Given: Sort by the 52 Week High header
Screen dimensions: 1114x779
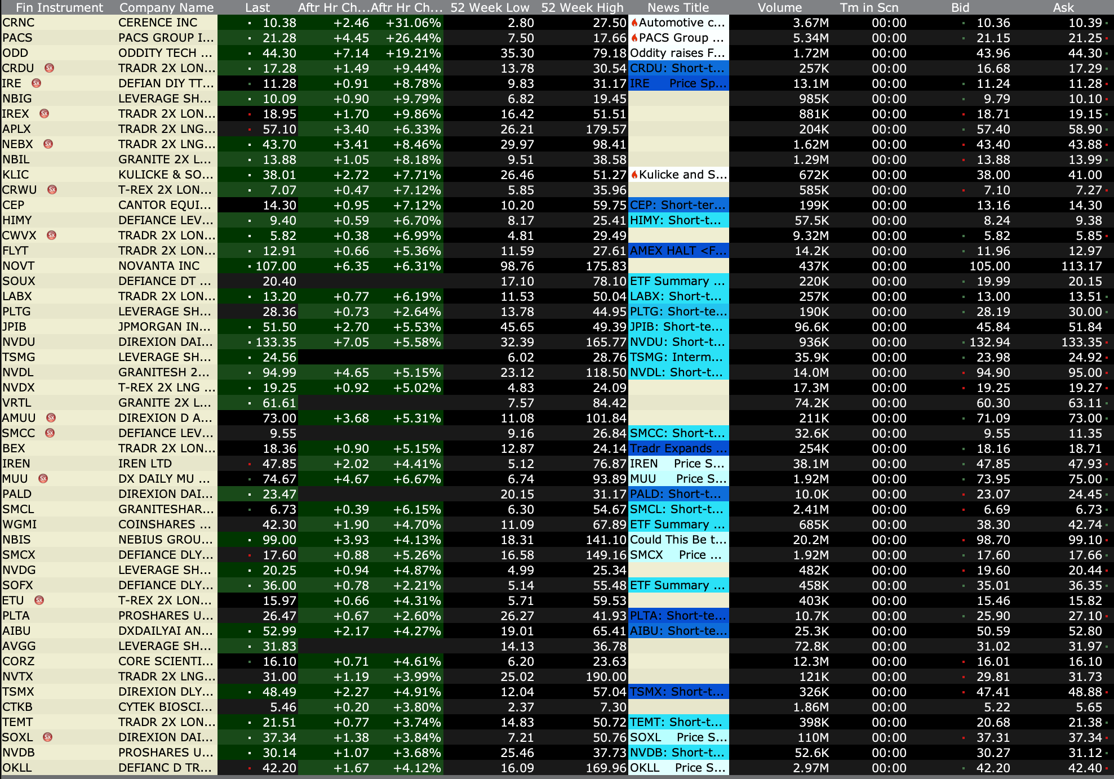Looking at the screenshot, I should click(x=582, y=7).
